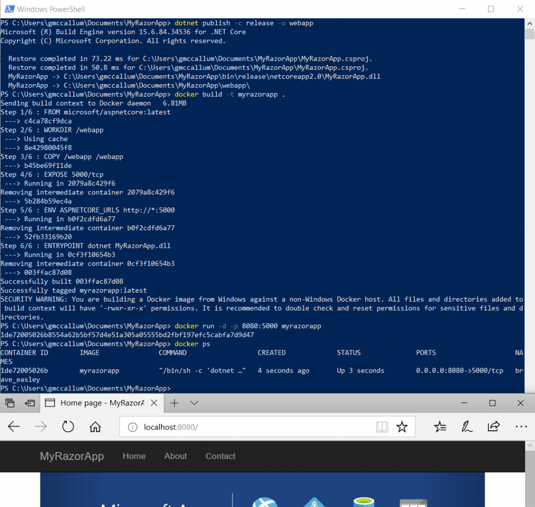Click site information icon beside localhost
The width and height of the screenshot is (535, 507).
(x=132, y=427)
